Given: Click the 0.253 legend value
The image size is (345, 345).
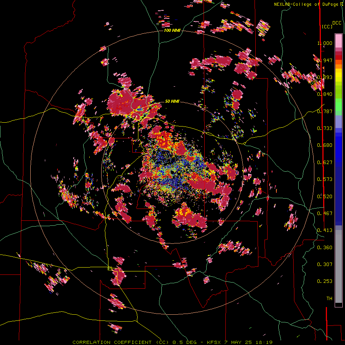Looking at the screenshot, I should [325, 281].
